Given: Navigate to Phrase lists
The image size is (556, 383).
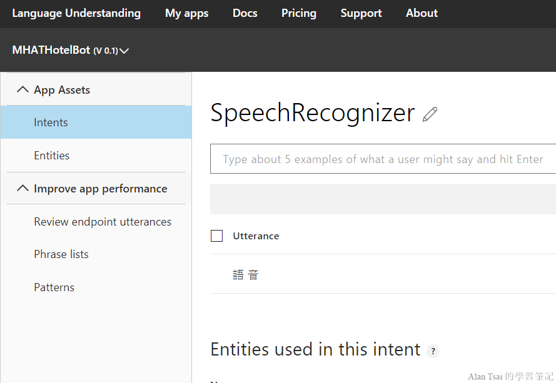Looking at the screenshot, I should (x=61, y=254).
